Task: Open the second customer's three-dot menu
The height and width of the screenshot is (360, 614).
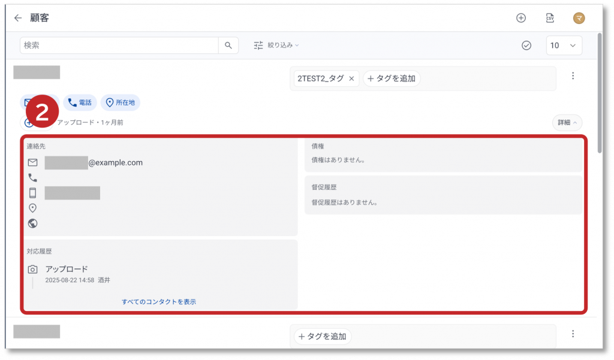Action: 573,334
